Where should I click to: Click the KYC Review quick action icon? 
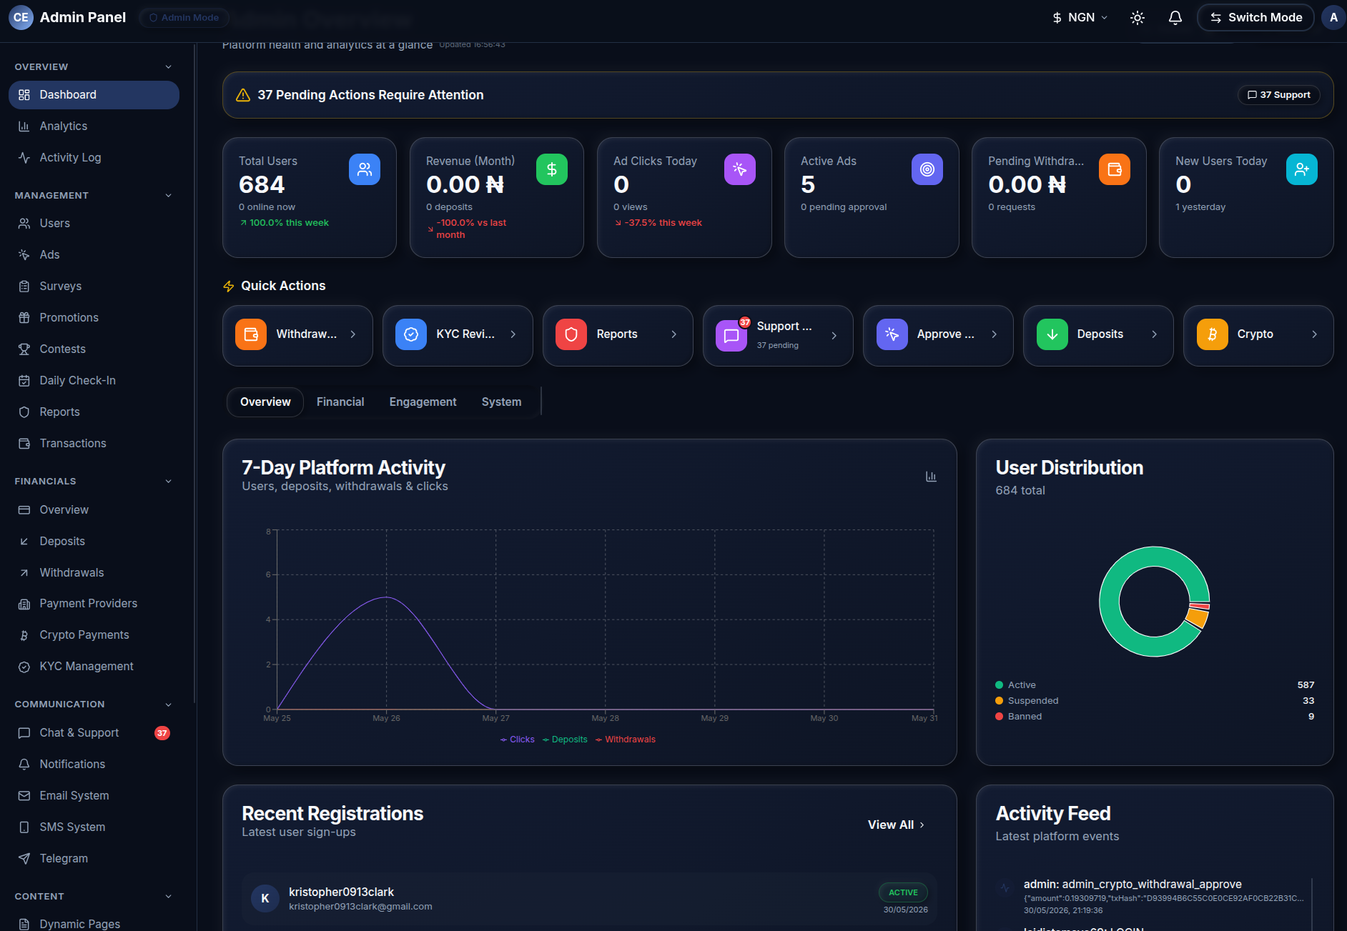(x=411, y=334)
